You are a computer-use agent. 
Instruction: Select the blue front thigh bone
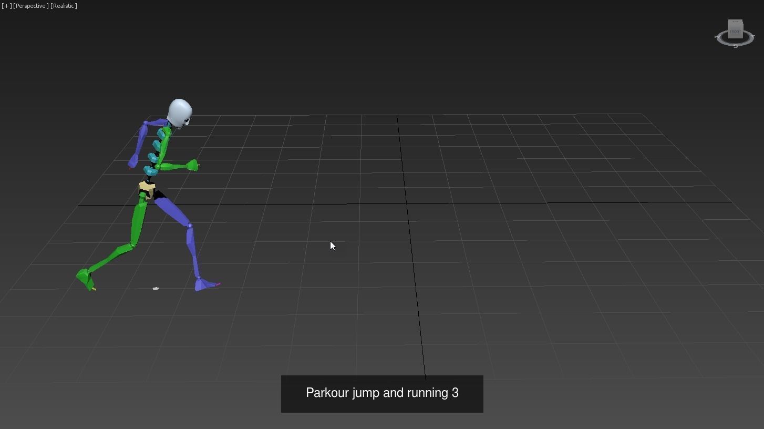pyautogui.click(x=173, y=211)
